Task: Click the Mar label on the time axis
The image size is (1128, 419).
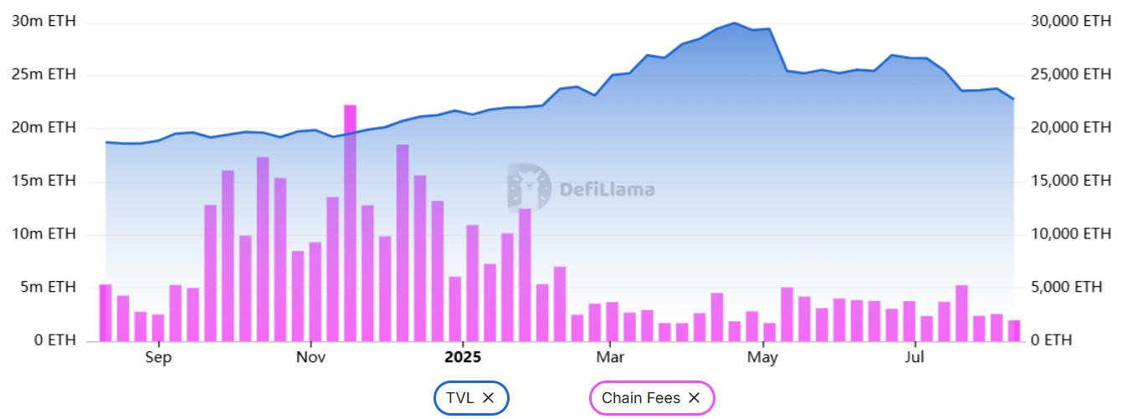Action: pos(611,358)
